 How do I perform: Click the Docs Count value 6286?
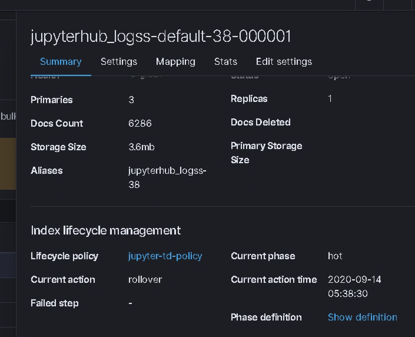click(140, 123)
